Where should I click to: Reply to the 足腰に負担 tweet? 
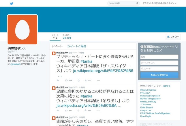(x=58, y=111)
